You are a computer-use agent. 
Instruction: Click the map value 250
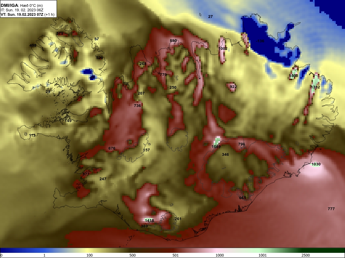click(173, 87)
